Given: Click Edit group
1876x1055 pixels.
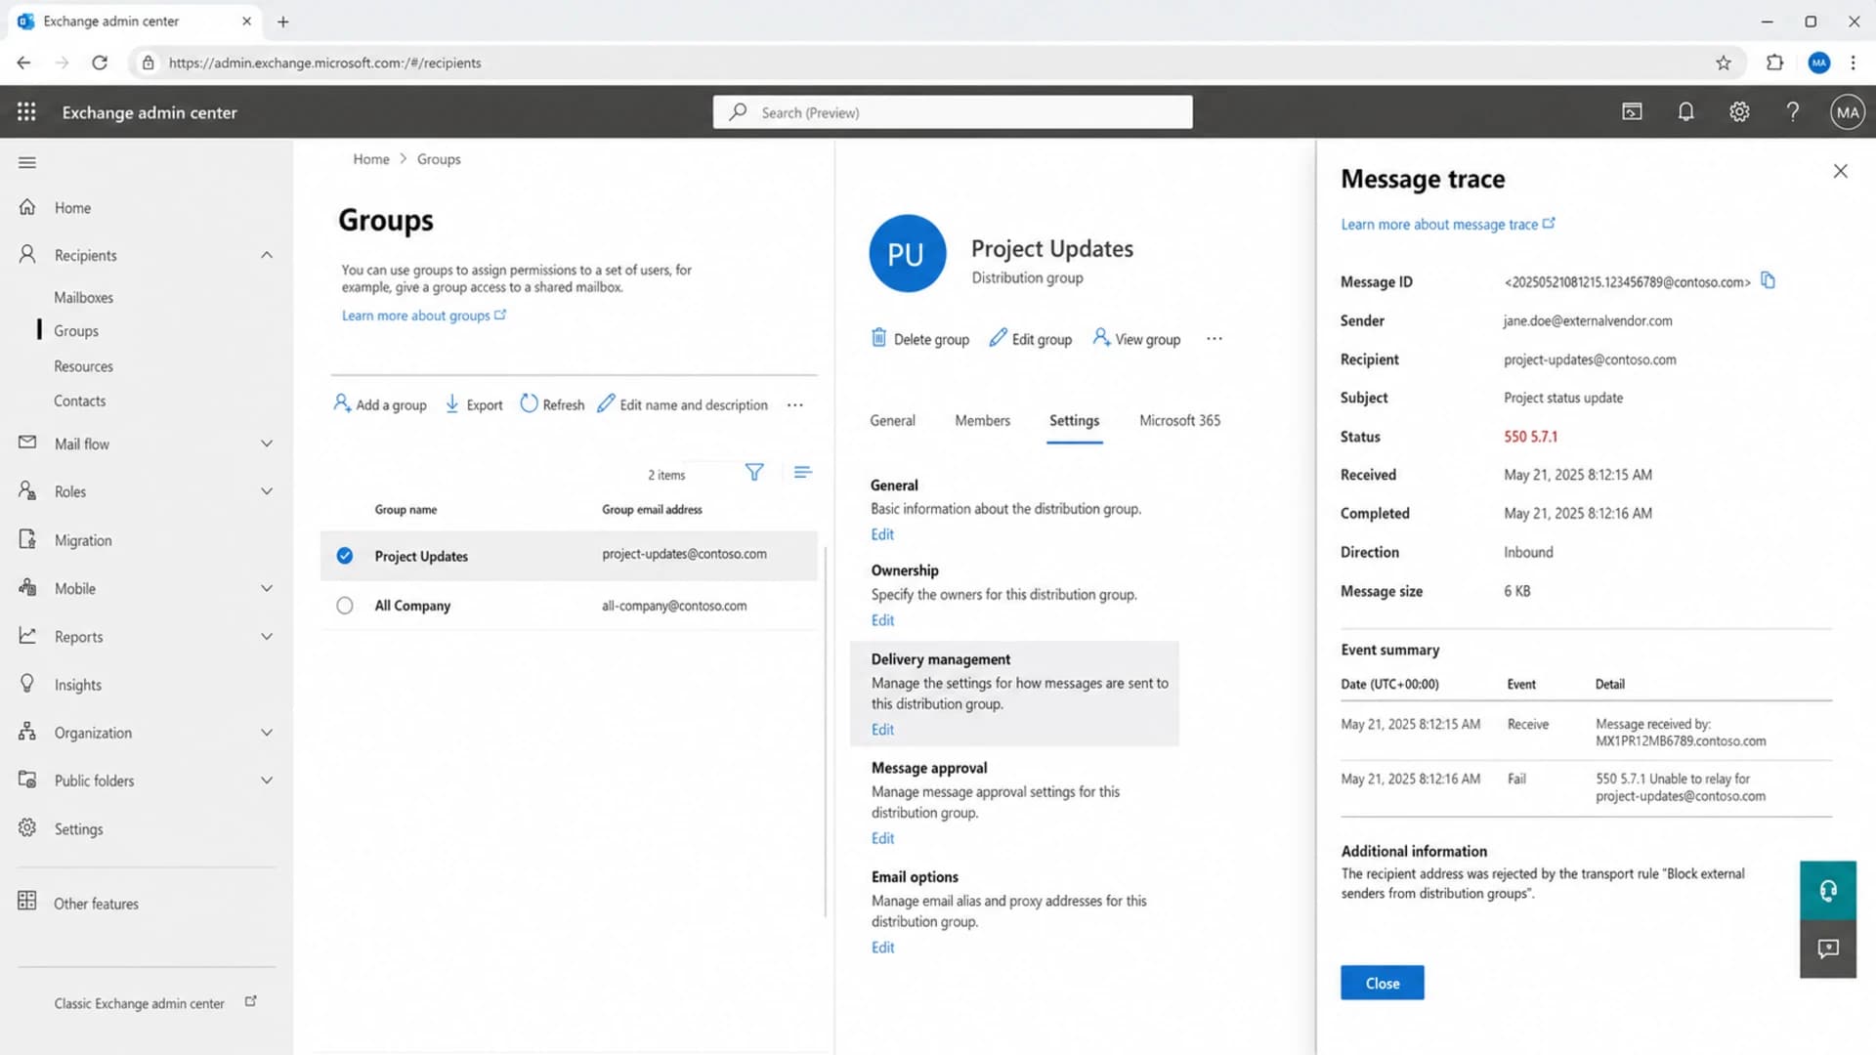Looking at the screenshot, I should [x=1030, y=339].
